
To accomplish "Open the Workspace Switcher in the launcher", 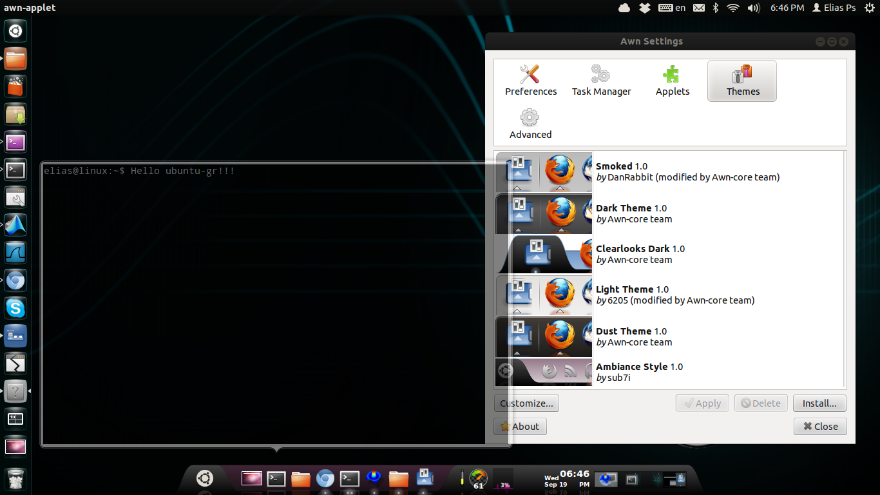I will point(15,419).
